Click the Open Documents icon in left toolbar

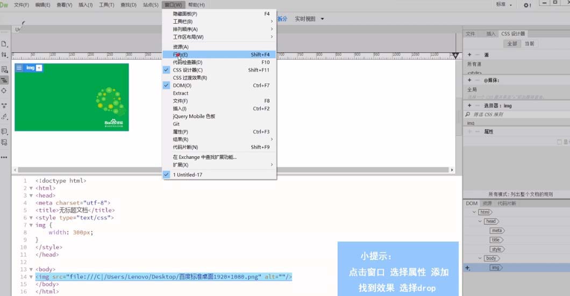[x=4, y=44]
